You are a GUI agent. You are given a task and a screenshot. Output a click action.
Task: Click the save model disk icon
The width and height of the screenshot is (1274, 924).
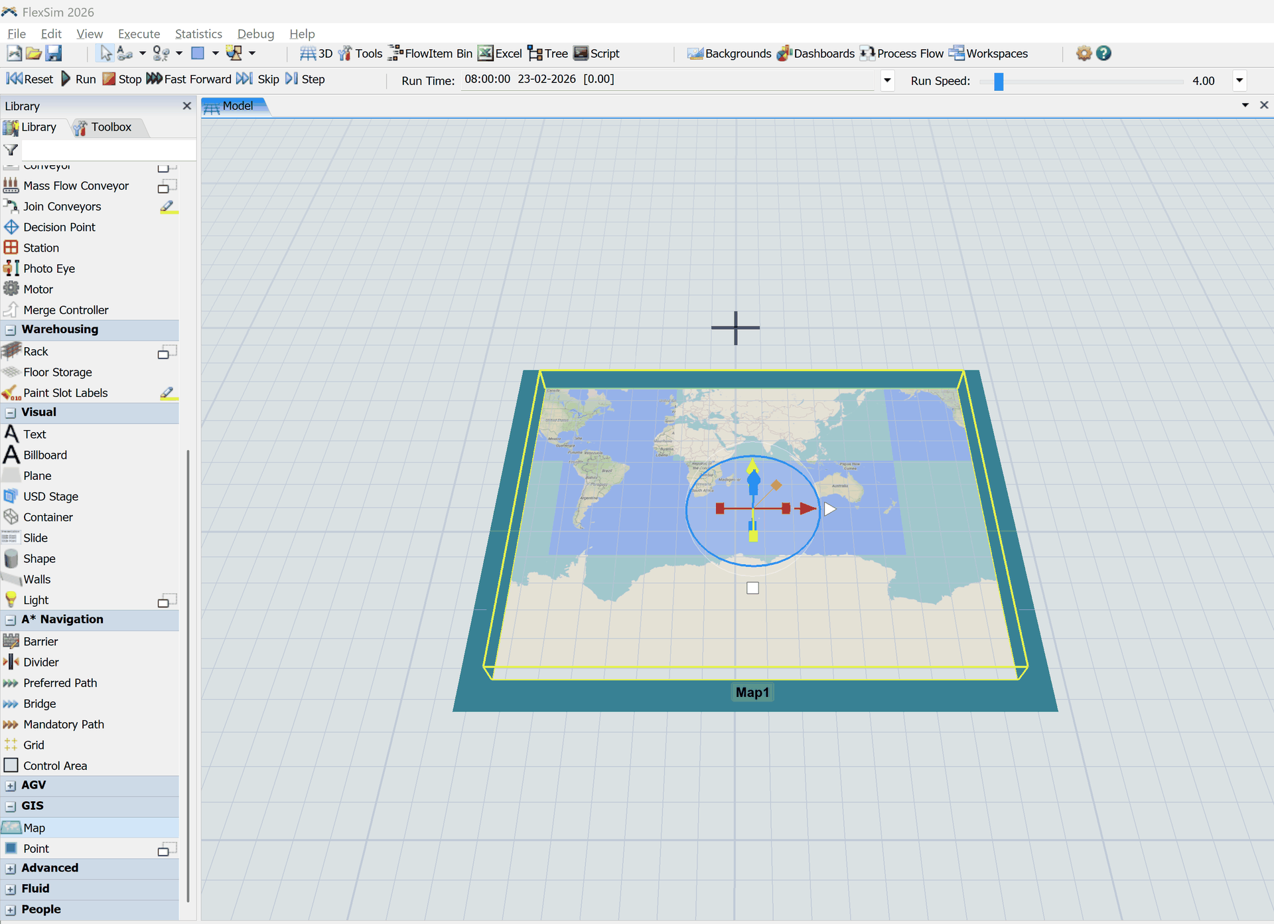pos(54,53)
